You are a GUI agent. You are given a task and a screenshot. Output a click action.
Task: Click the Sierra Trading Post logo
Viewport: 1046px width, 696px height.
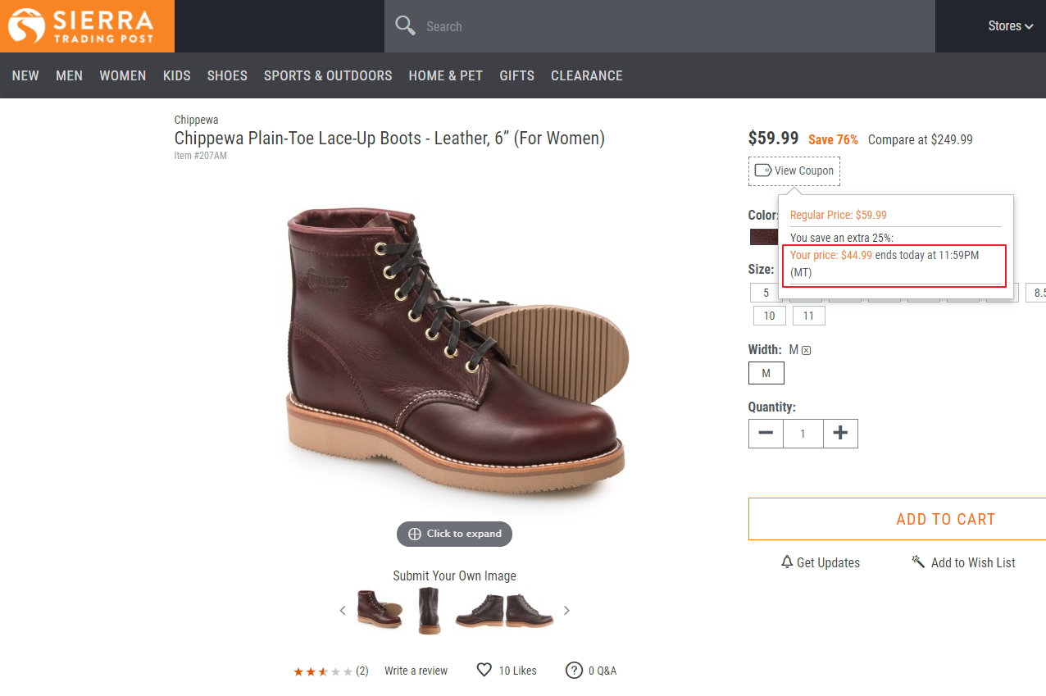(x=87, y=26)
